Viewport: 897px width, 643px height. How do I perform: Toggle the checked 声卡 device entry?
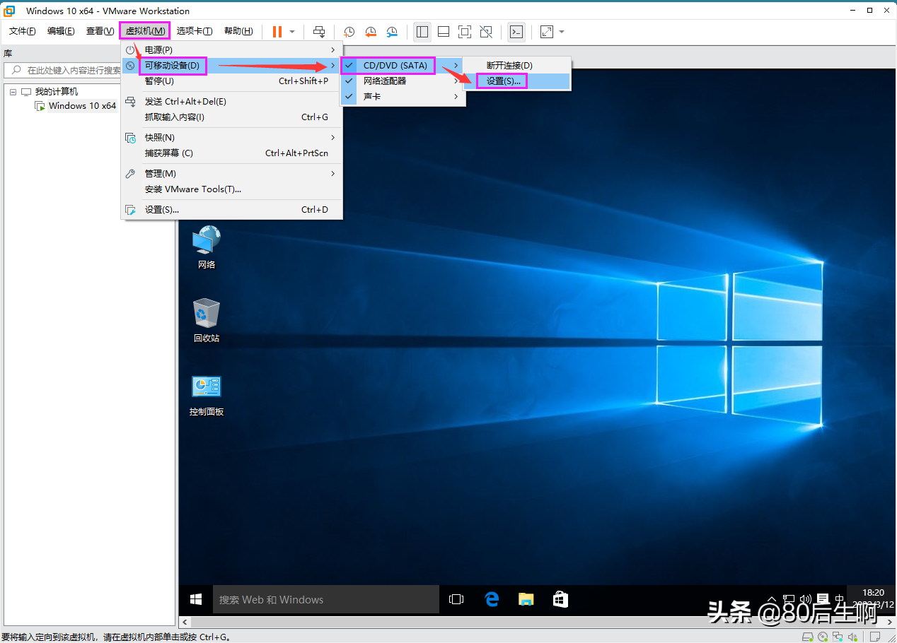(x=403, y=97)
